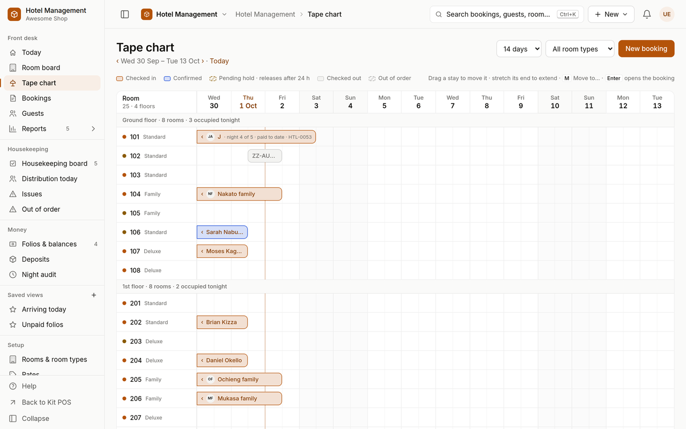
Task: Go to previous date range using left chevron
Action: coord(118,61)
